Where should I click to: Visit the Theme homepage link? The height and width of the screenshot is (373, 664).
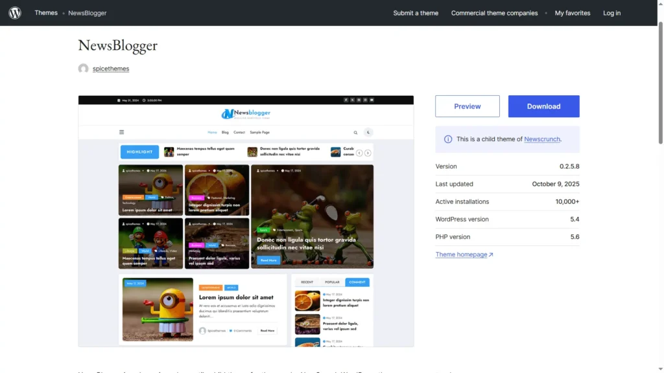point(464,254)
